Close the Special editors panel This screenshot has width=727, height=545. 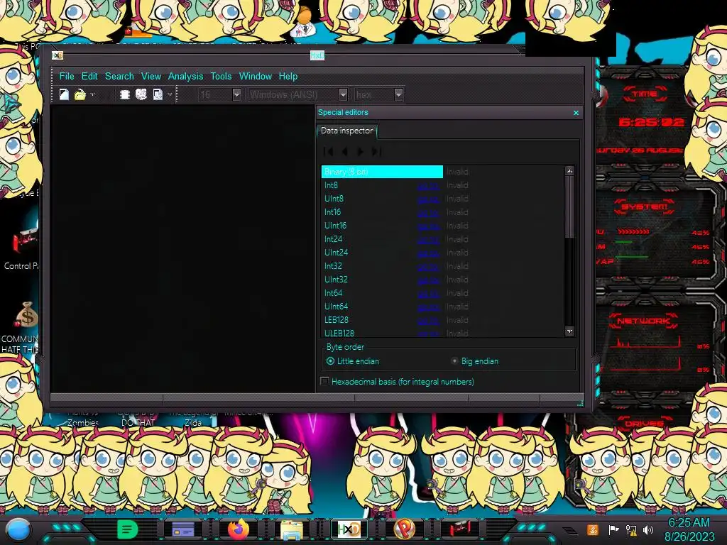pyautogui.click(x=576, y=113)
